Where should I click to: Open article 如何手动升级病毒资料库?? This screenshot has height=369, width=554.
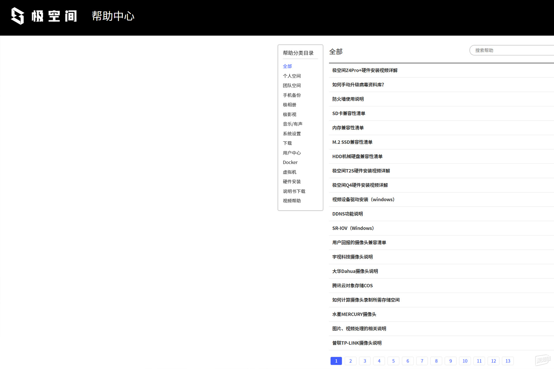358,85
